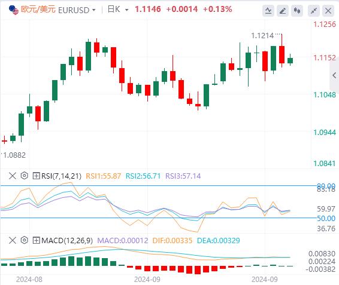The width and height of the screenshot is (339, 285).
Task: Select the drawing pencil tool
Action: click(x=283, y=11)
